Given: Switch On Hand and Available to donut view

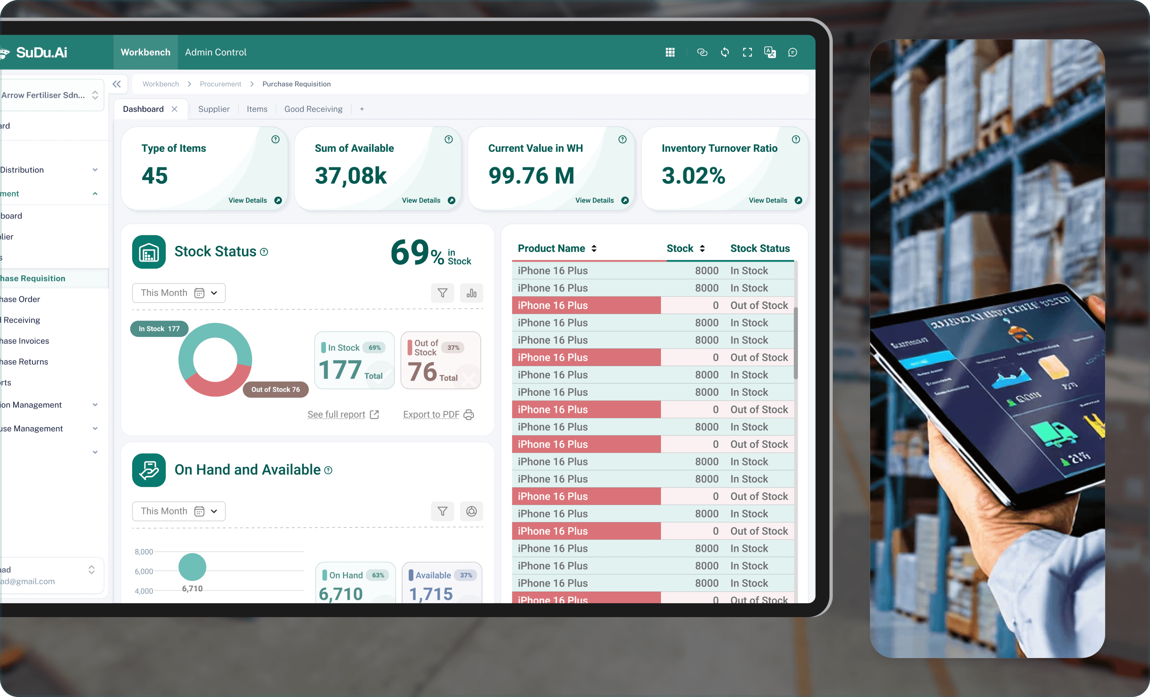Looking at the screenshot, I should pos(472,511).
